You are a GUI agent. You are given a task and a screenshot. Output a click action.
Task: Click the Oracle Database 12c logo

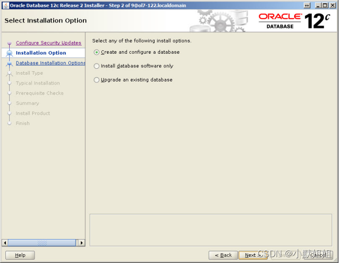(295, 21)
